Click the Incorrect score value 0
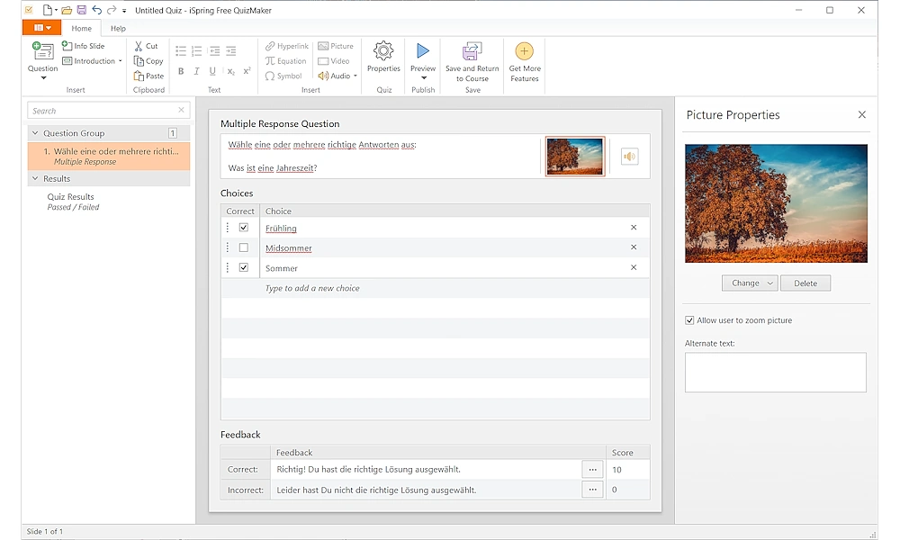 coord(614,490)
